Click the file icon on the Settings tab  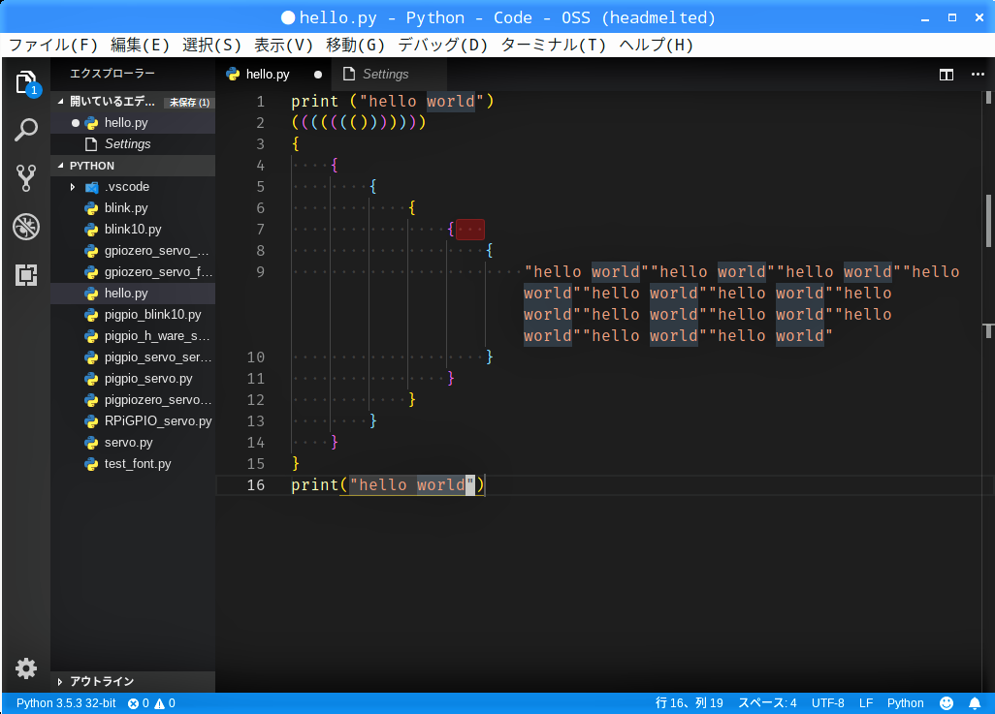click(349, 75)
